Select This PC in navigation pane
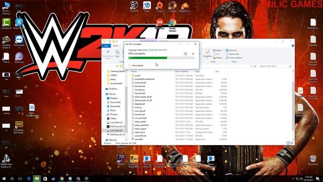 (112, 94)
